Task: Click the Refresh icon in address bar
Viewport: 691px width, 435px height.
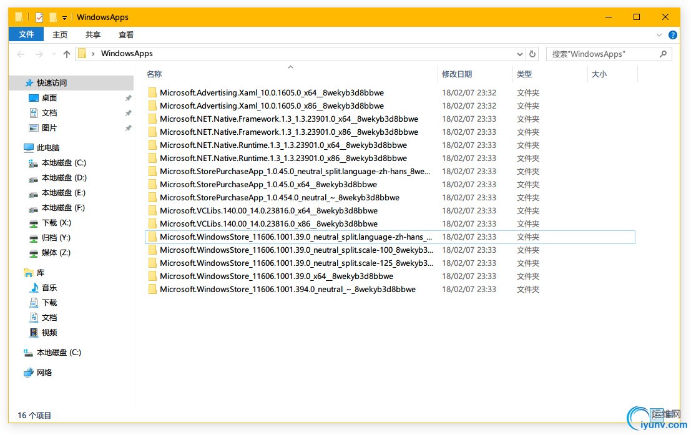Action: [532, 54]
